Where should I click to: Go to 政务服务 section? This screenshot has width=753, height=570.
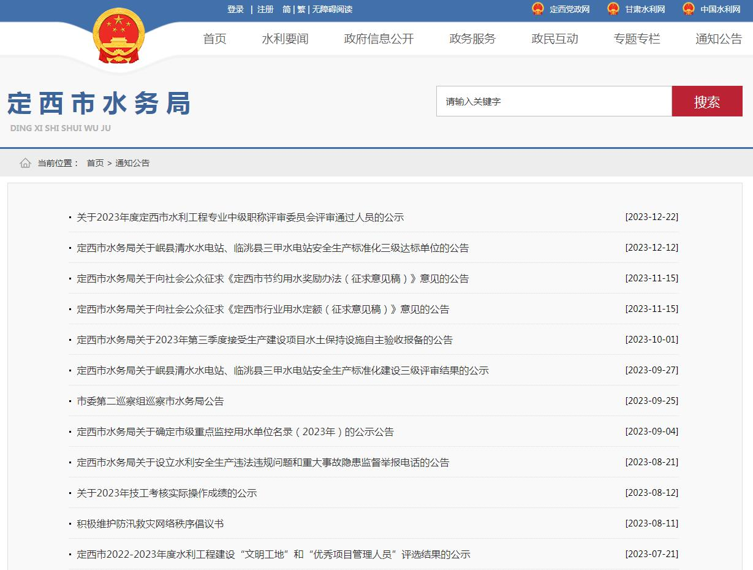point(472,39)
